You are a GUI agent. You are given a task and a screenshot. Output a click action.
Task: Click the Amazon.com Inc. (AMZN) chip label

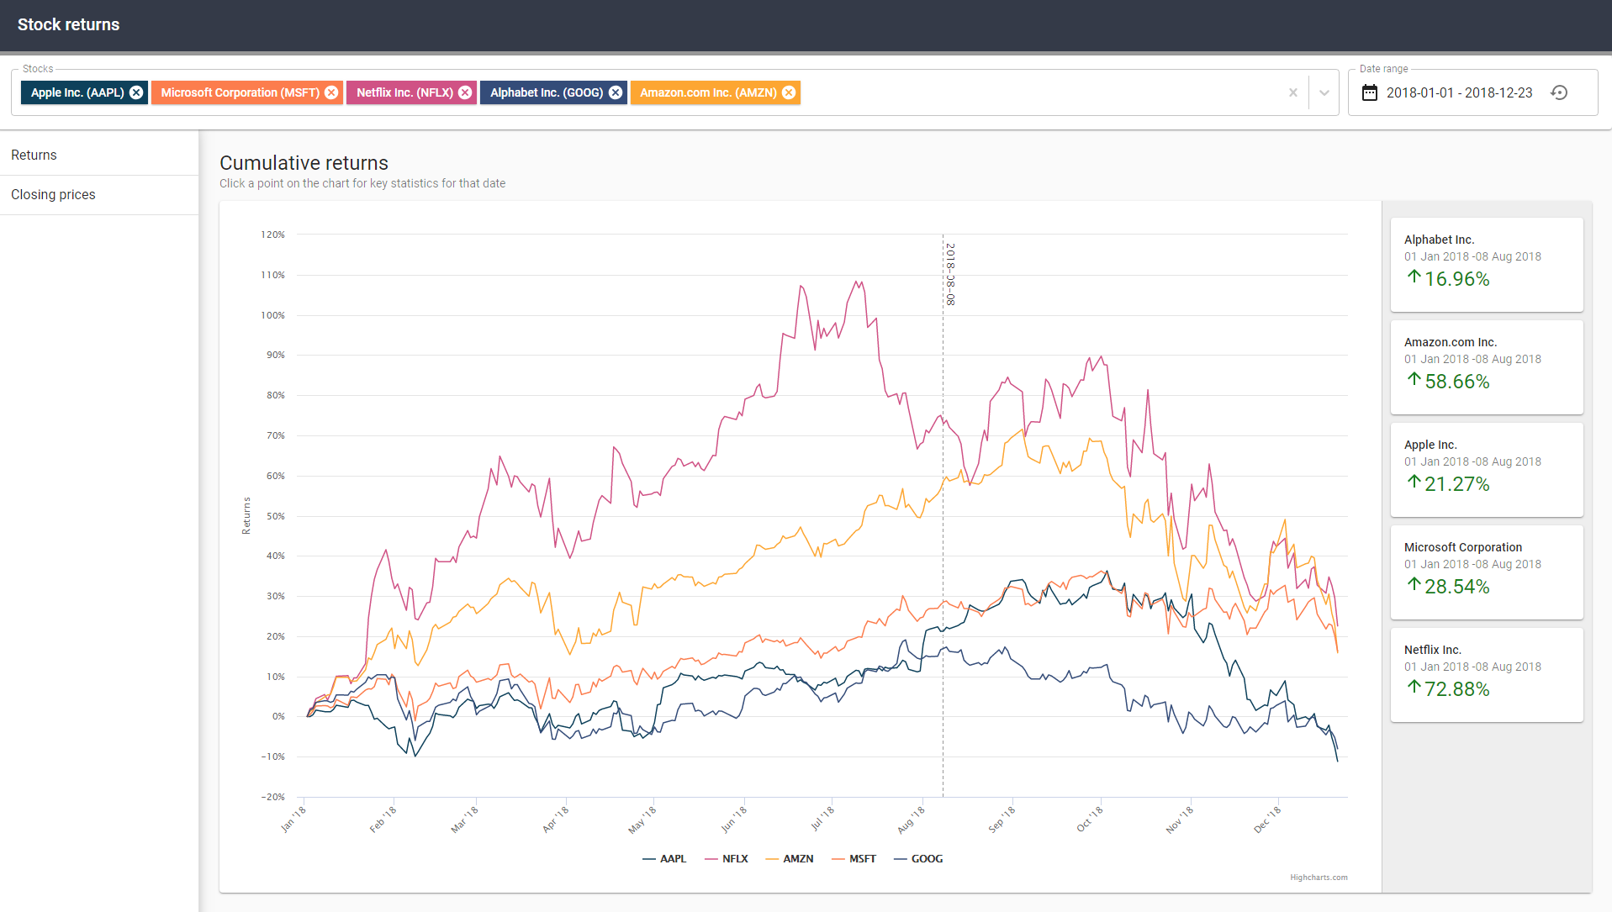(708, 92)
